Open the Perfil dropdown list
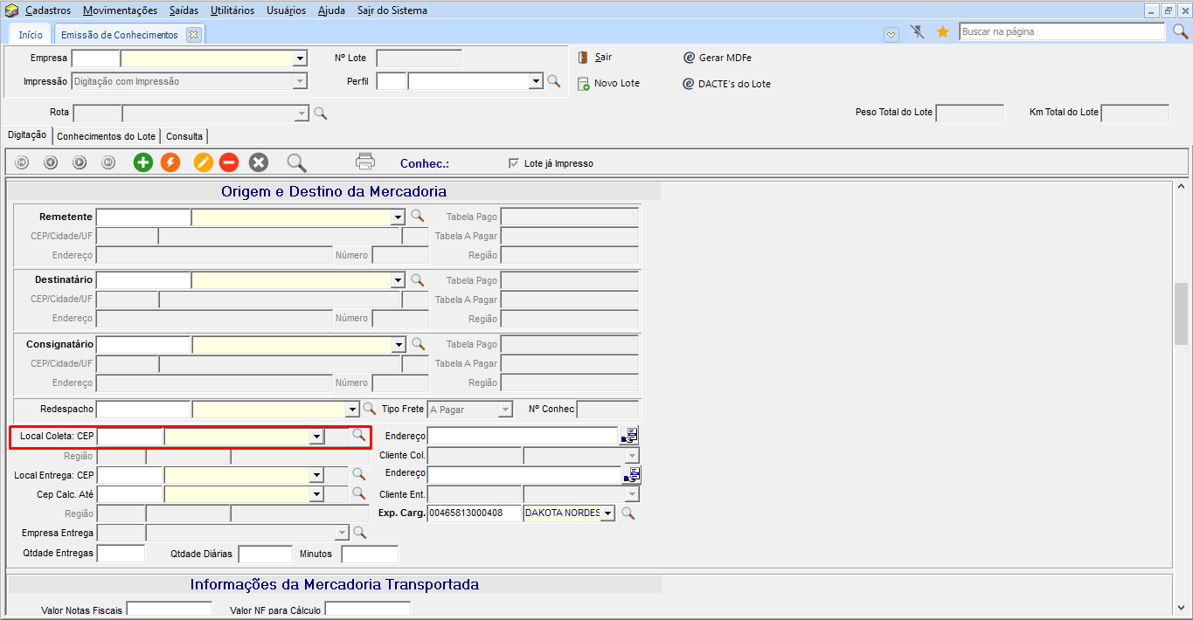The image size is (1193, 620). click(x=536, y=81)
